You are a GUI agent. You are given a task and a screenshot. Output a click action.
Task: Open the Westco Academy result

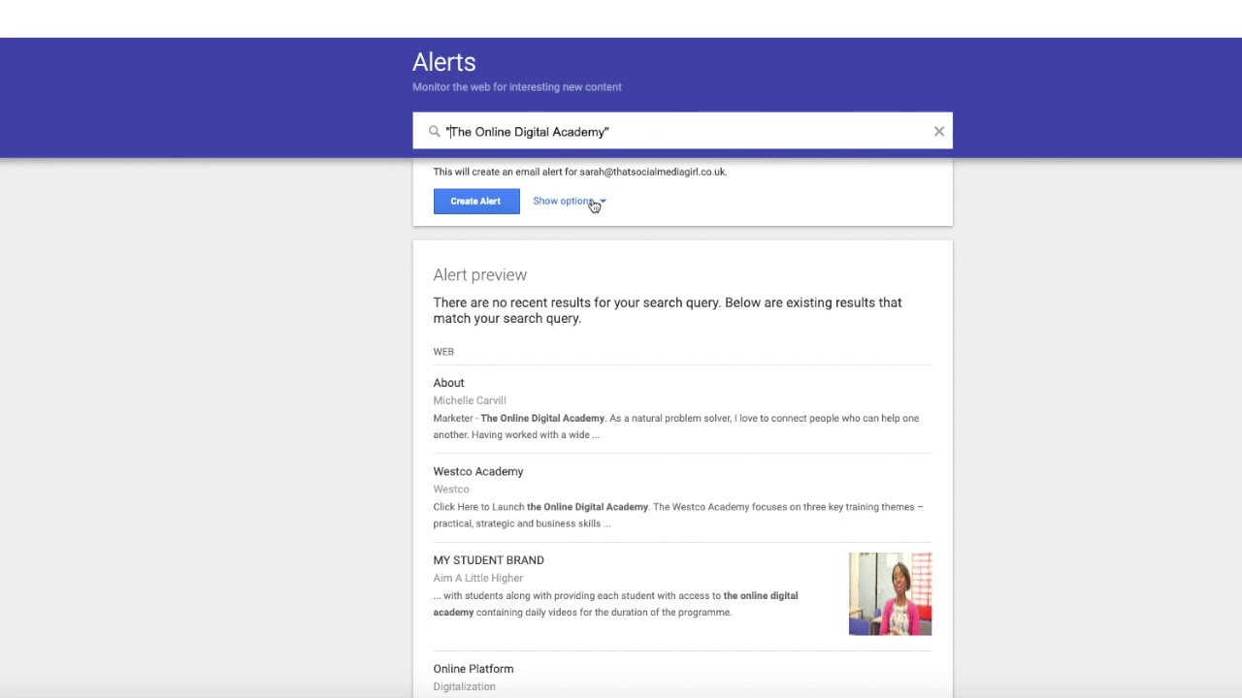click(478, 471)
